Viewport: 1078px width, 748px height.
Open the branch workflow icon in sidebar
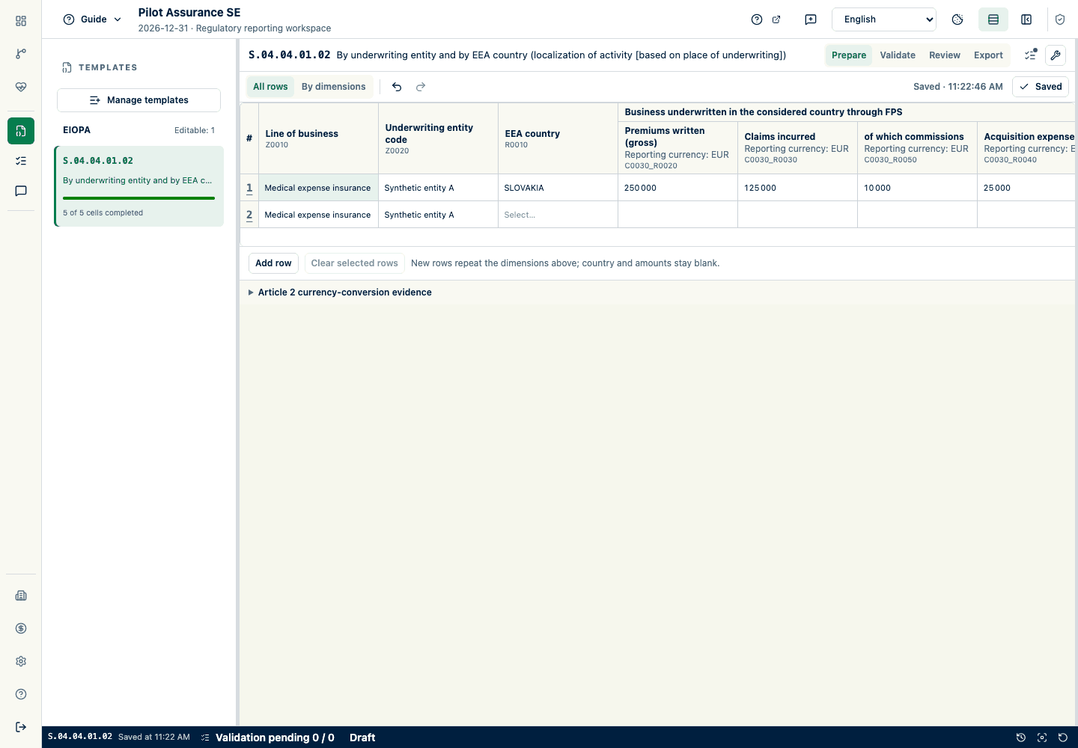pos(21,54)
